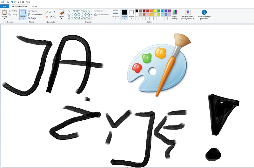Choose the Right arrow shape
The height and width of the screenshot is (168, 254).
tap(82, 14)
